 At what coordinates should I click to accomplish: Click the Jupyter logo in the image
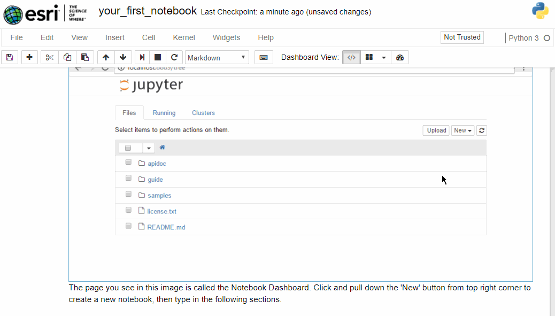pyautogui.click(x=151, y=85)
